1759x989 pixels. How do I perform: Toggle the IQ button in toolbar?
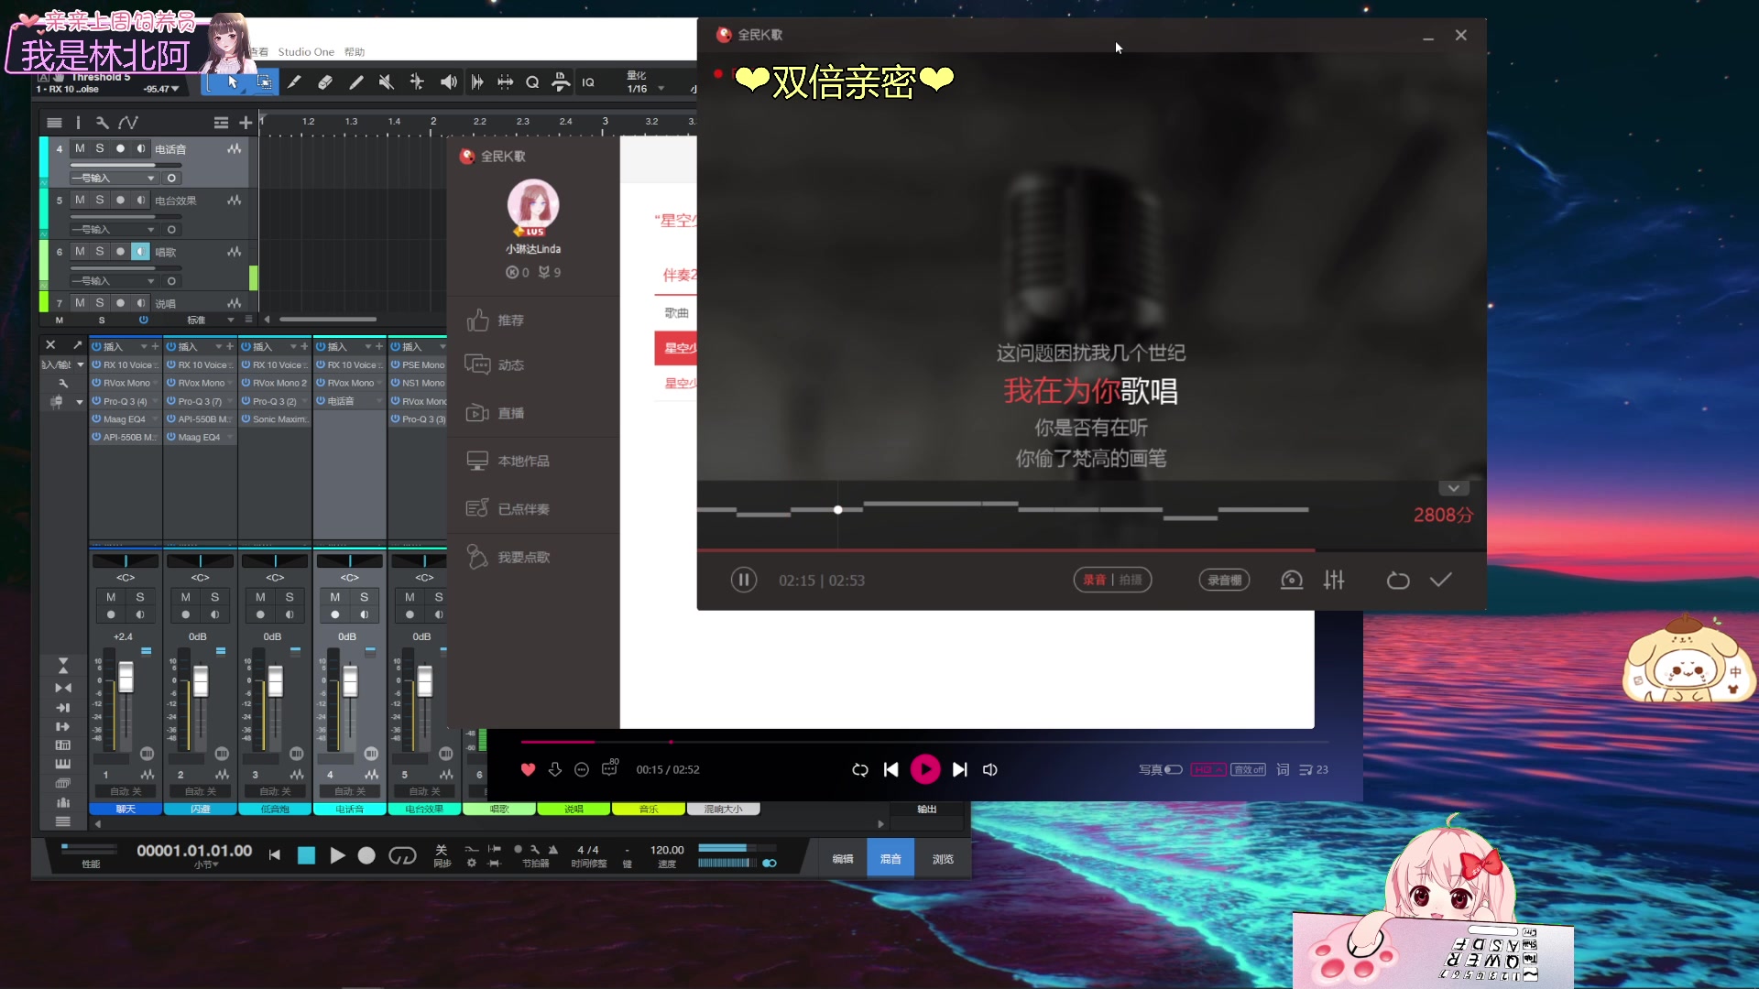pos(588,82)
